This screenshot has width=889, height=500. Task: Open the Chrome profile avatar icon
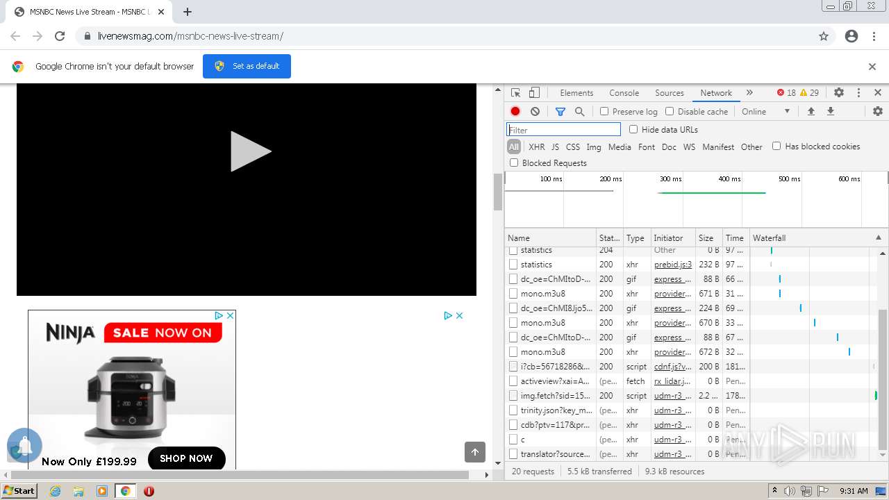[851, 36]
